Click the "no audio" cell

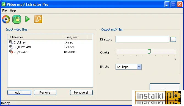[x=70, y=52]
